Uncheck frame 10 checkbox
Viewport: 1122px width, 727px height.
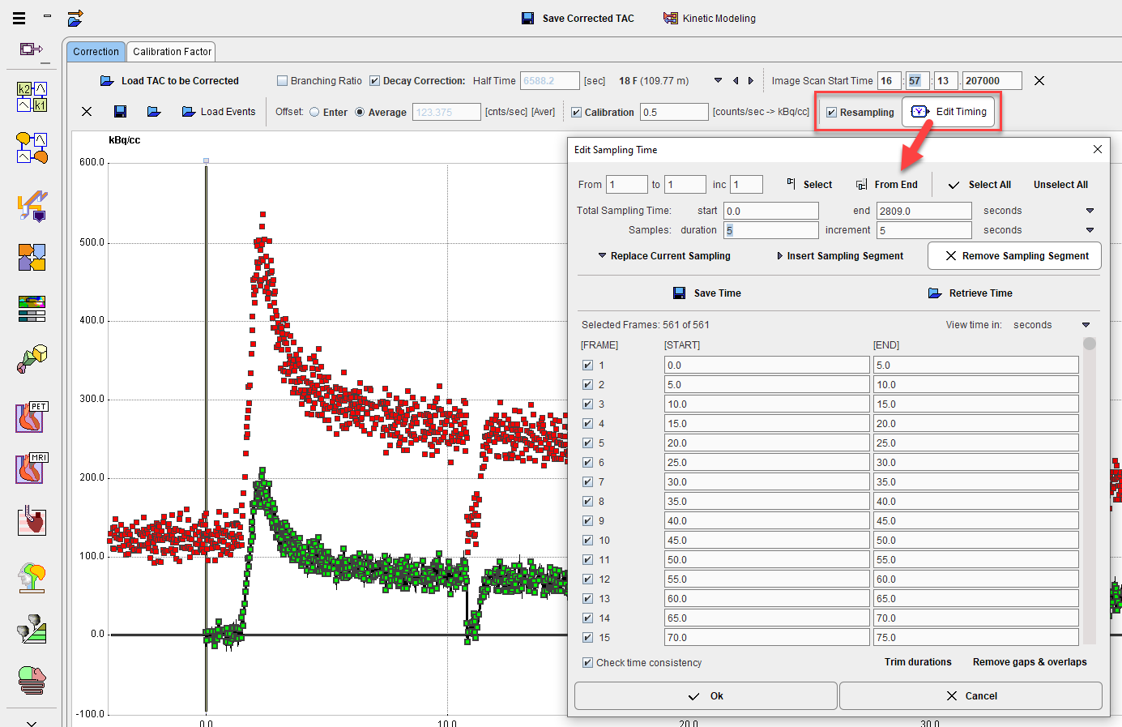click(x=587, y=541)
